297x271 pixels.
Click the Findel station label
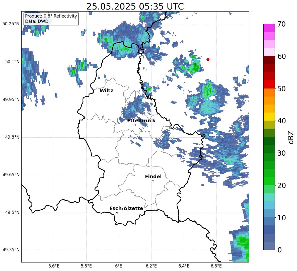(153, 176)
